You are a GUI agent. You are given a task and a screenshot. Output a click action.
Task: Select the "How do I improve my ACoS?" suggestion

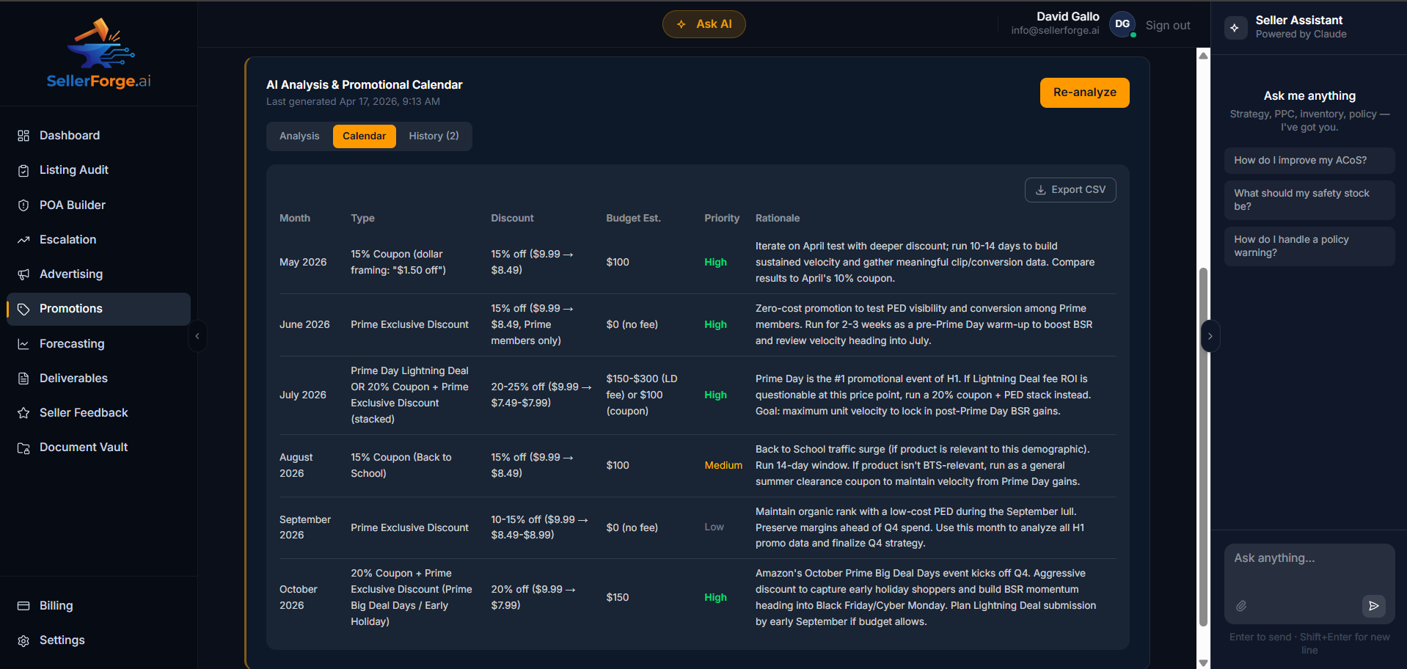pos(1309,160)
